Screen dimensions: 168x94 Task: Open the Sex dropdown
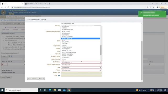pos(81,67)
